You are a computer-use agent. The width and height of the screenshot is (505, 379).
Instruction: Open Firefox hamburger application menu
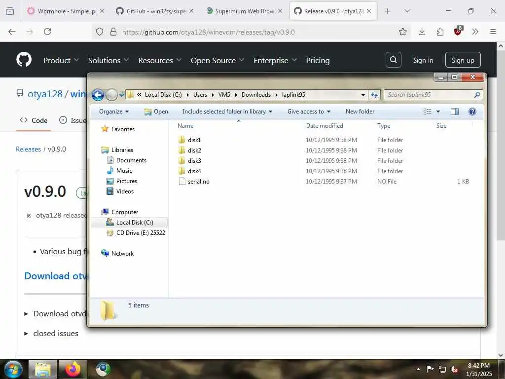pyautogui.click(x=493, y=32)
